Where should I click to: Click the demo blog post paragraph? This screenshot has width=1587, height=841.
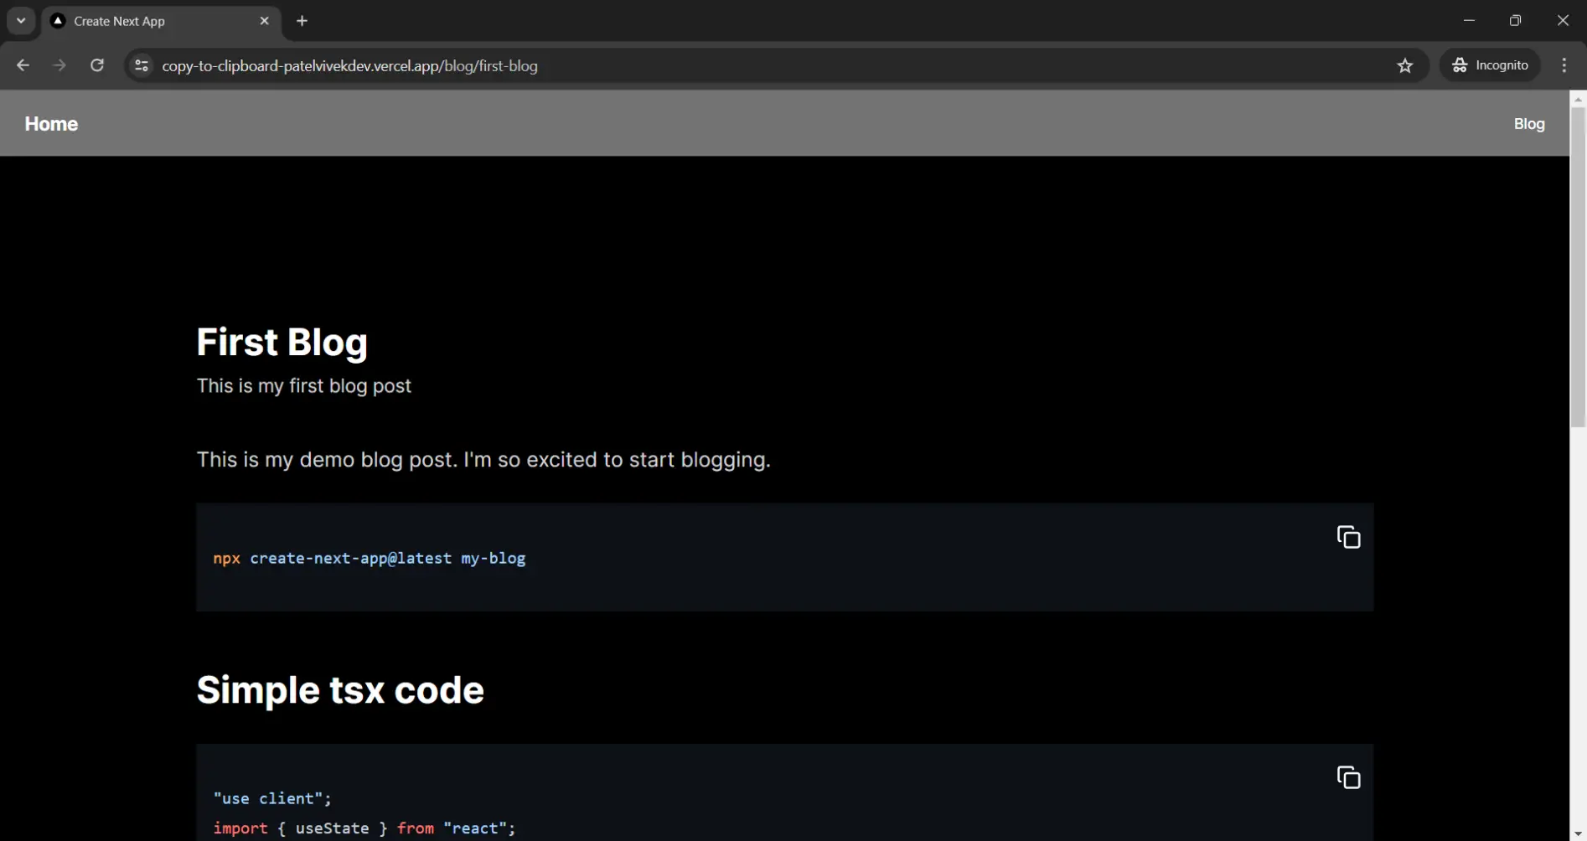483,460
